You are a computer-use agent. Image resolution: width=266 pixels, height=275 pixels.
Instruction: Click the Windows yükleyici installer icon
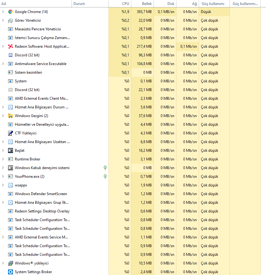pos(11,263)
